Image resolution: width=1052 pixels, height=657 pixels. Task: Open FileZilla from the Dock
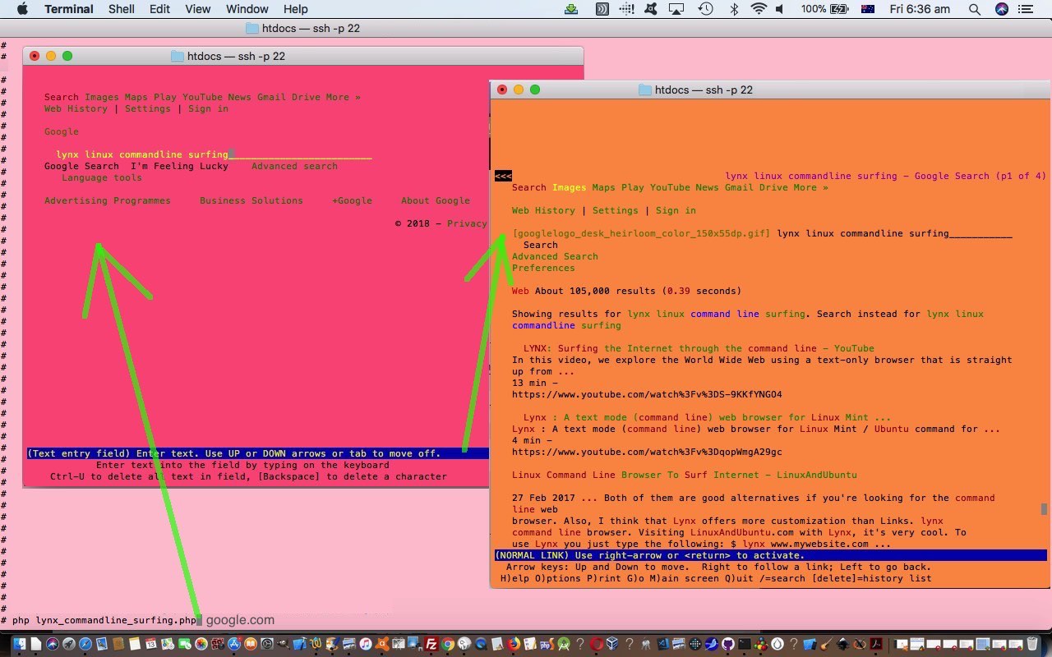pyautogui.click(x=431, y=645)
